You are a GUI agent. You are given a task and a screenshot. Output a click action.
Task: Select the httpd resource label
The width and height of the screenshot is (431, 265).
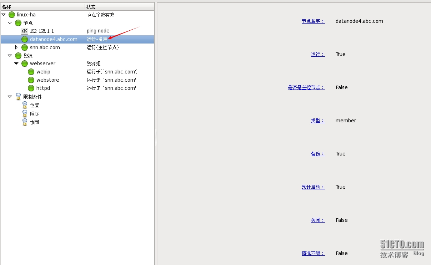pyautogui.click(x=43, y=88)
